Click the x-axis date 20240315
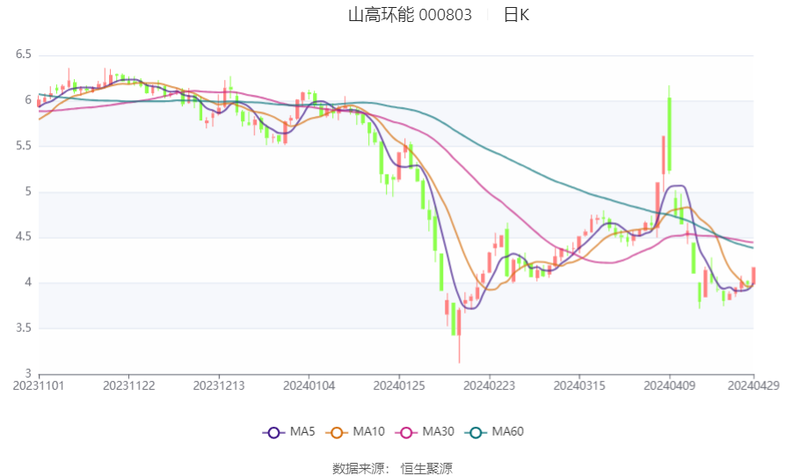 (x=579, y=386)
